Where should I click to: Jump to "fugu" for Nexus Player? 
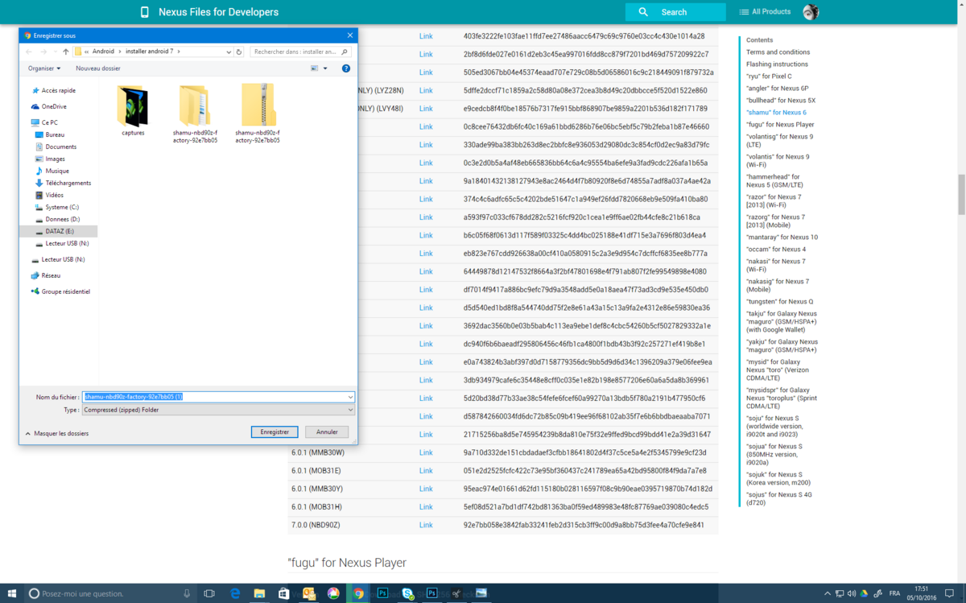(x=780, y=125)
